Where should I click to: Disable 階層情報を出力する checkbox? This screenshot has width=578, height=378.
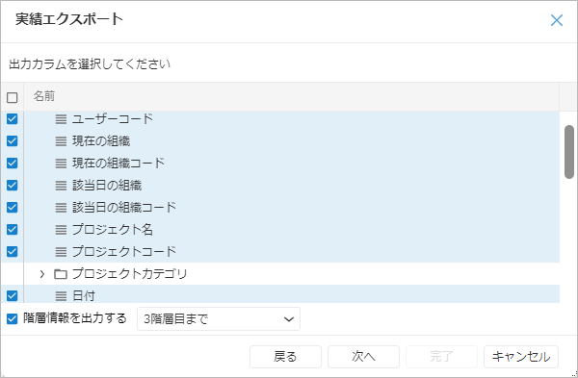tap(13, 318)
